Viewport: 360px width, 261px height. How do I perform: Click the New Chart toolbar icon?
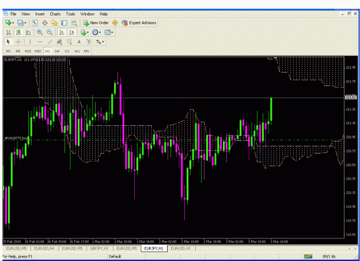click(8, 23)
